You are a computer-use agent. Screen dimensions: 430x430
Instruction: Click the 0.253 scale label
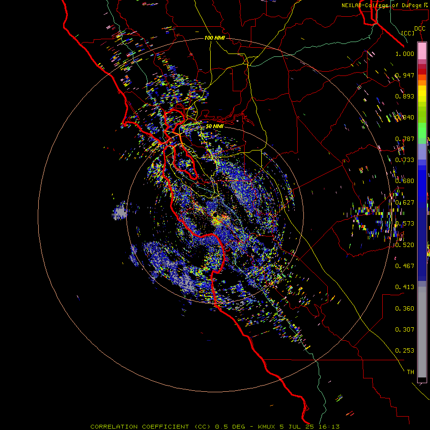(x=405, y=351)
